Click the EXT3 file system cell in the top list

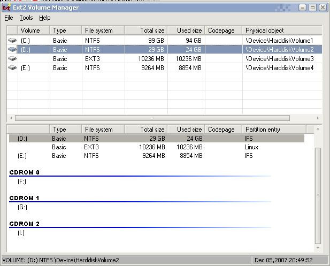tap(93, 59)
